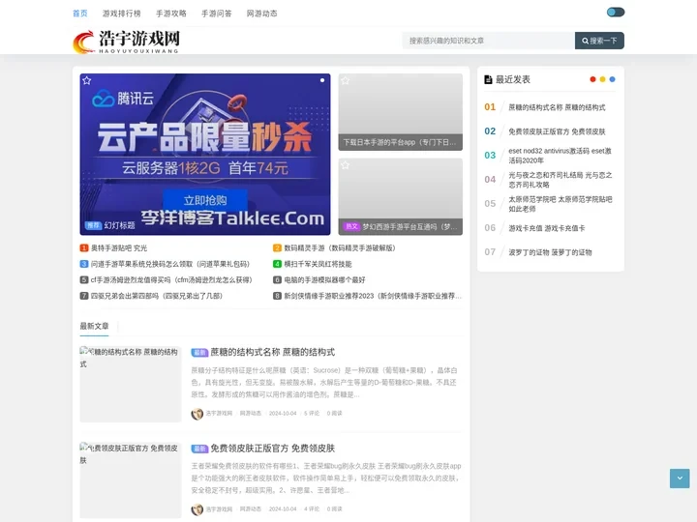Toggle the dark mode switch
697x522 pixels.
616,12
